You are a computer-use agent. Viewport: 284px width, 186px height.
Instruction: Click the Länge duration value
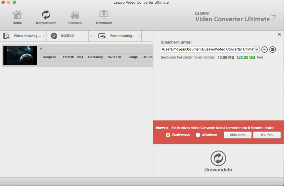pos(148,57)
